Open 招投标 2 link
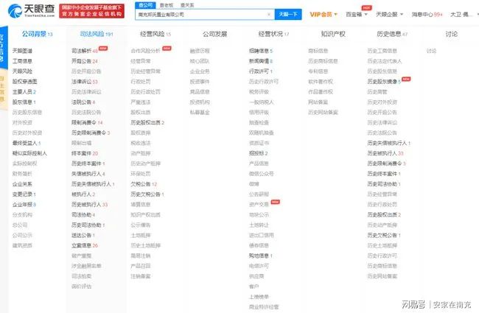 [259, 153]
